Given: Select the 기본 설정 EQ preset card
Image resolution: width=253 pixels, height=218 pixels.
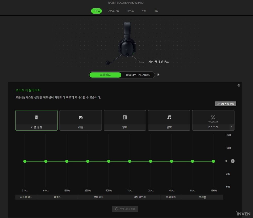Looking at the screenshot, I should (36, 120).
